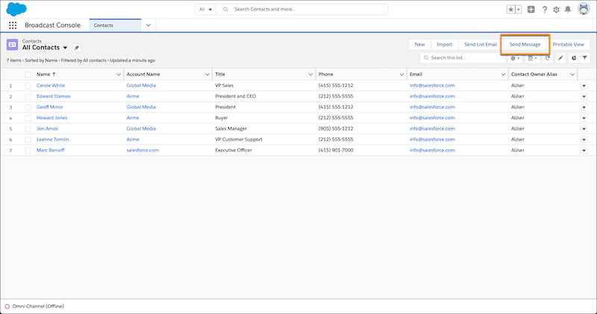Image resolution: width=597 pixels, height=314 pixels.
Task: Click the Contacts object icon
Action: (12, 45)
